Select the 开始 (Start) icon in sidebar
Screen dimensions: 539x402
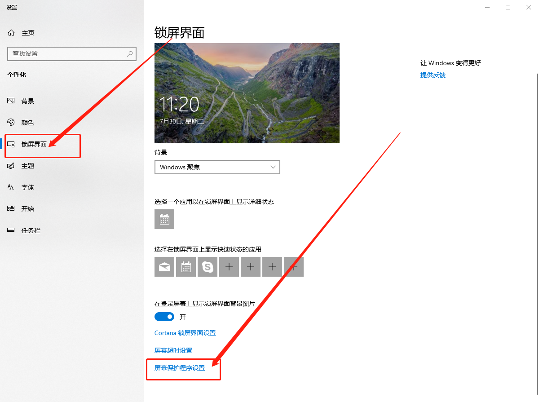(11, 208)
